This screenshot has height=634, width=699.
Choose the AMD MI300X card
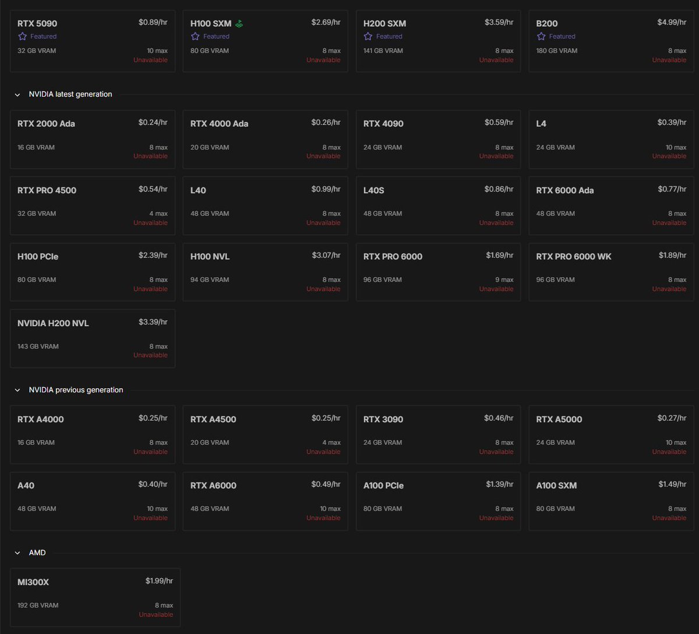tap(95, 597)
